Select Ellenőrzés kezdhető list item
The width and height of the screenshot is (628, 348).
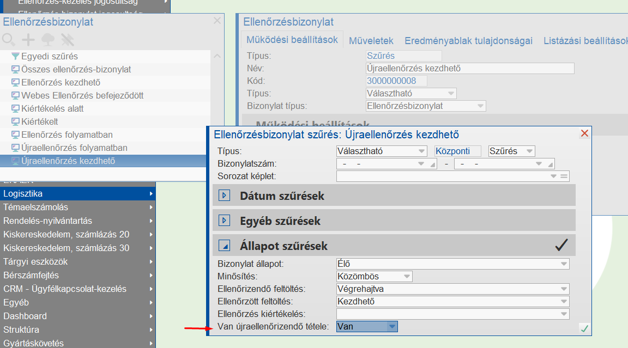(x=105, y=82)
